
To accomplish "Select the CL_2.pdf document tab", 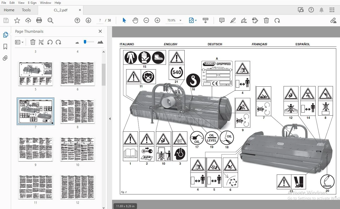I will [60, 10].
